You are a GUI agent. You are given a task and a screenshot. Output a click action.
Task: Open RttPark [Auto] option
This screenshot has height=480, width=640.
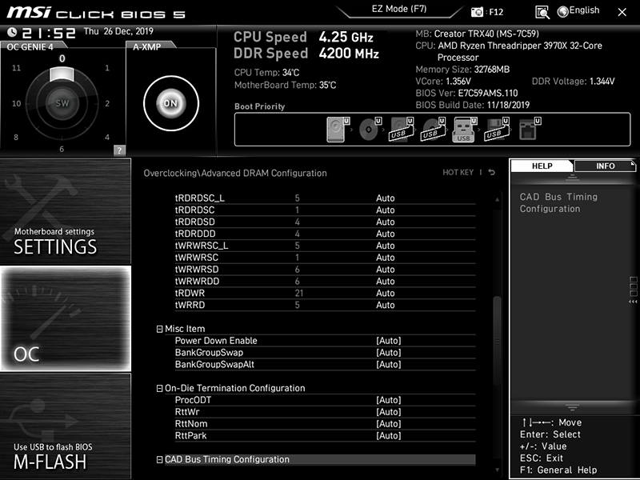(389, 435)
